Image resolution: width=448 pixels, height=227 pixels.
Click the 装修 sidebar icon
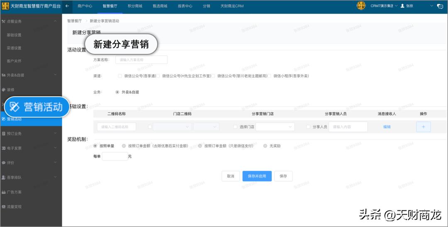[x=4, y=90]
